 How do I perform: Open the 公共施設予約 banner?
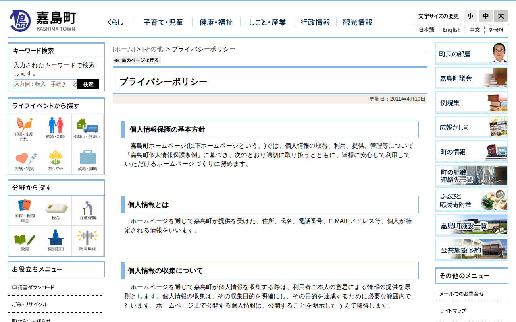[472, 250]
